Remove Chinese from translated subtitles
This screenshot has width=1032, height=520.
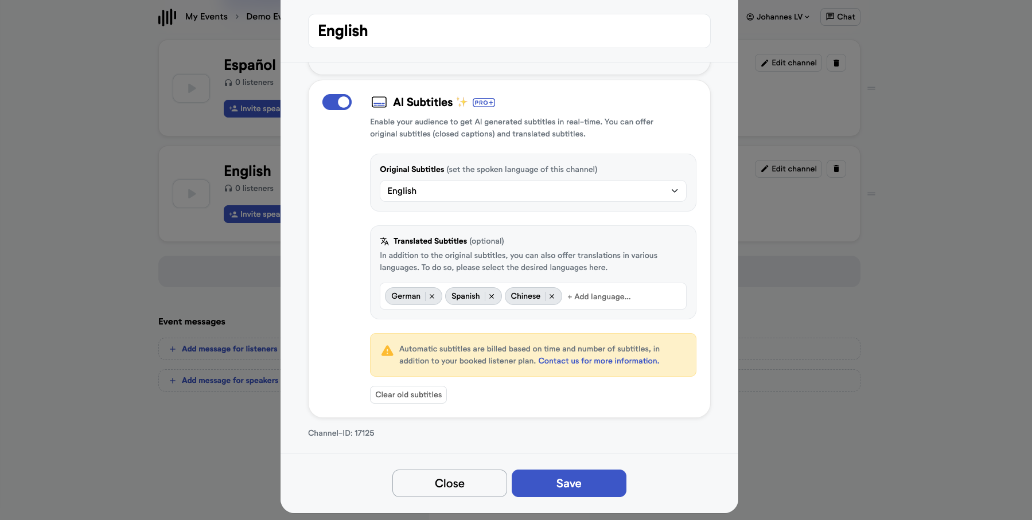551,296
